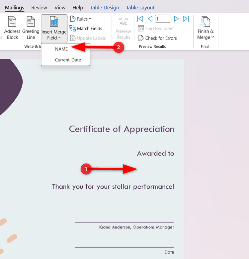
Task: Click the record number field
Action: [163, 19]
